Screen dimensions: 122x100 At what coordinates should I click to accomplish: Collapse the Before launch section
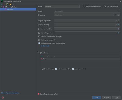point(39,53)
